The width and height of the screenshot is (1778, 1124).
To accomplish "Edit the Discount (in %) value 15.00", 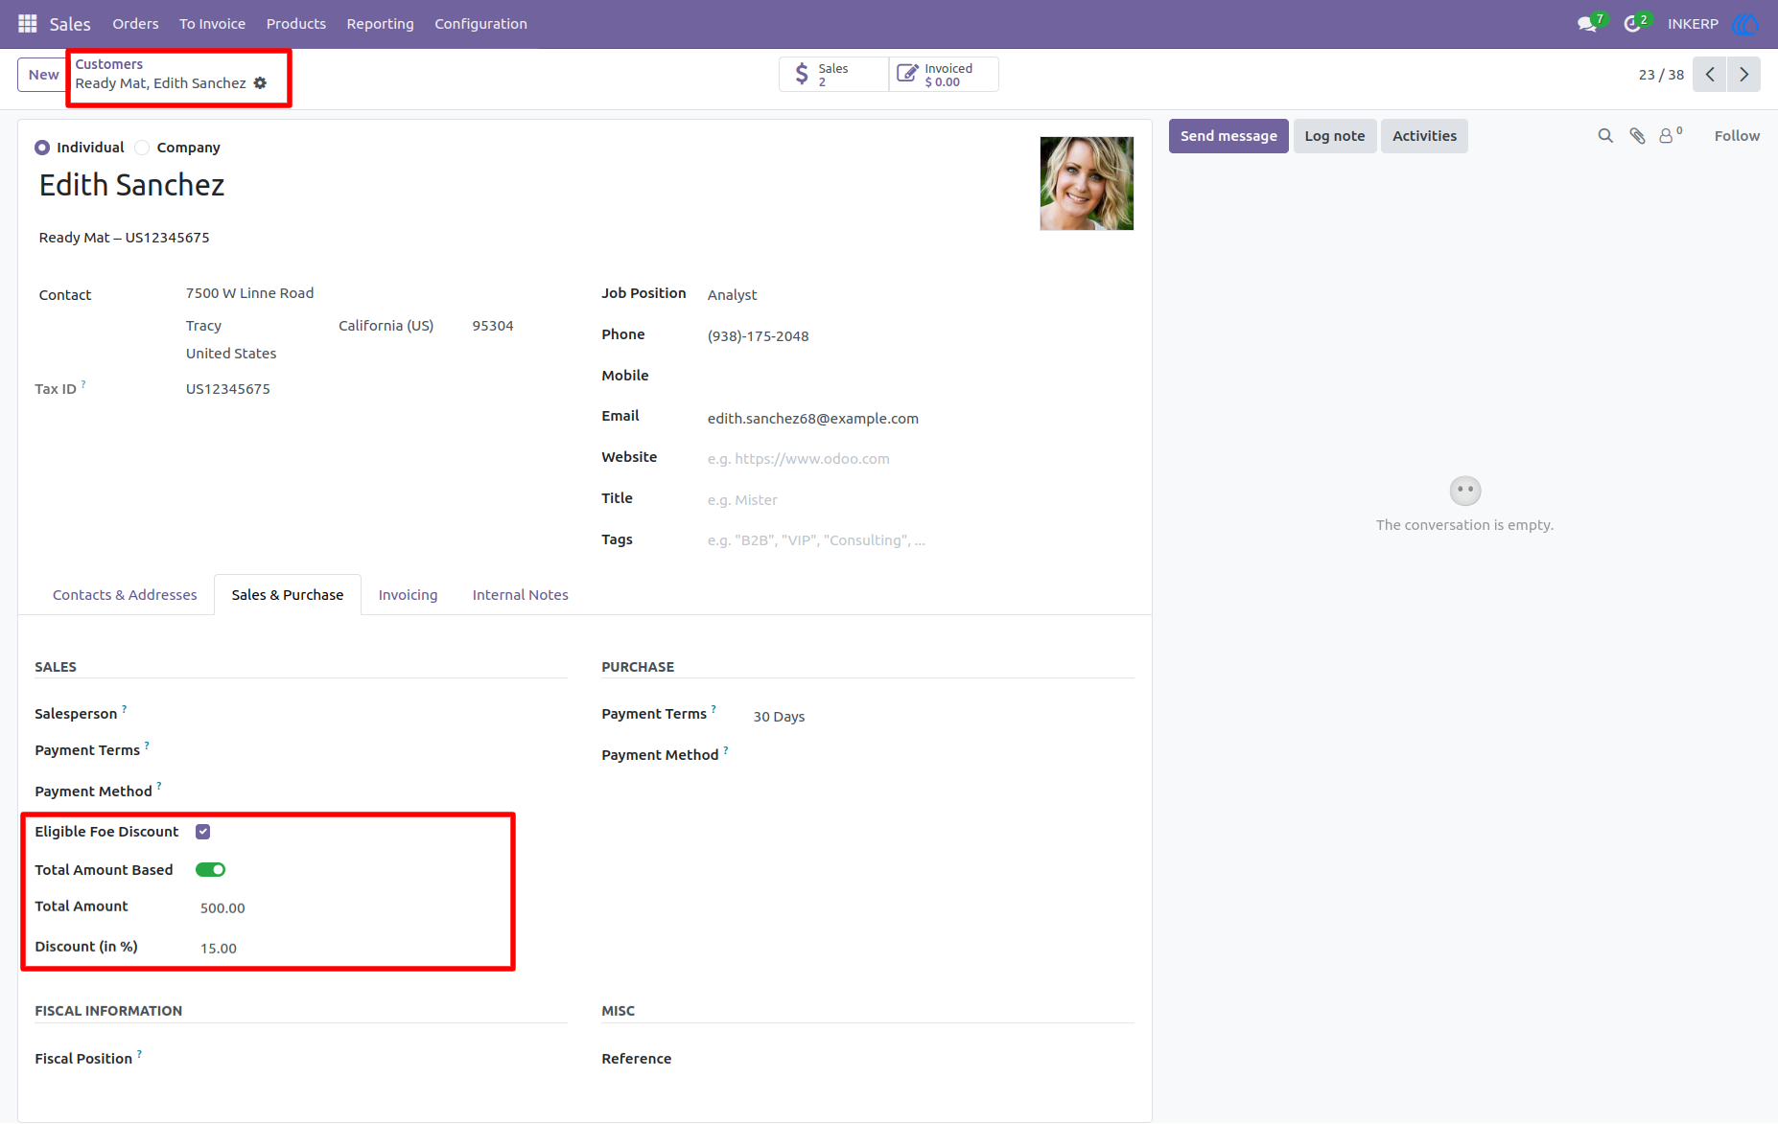I will [219, 949].
